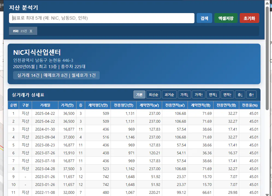Click NIC지식산업센터 building title
Viewport: 272px width, 196px height.
click(37, 52)
